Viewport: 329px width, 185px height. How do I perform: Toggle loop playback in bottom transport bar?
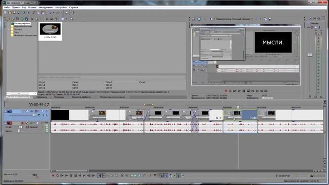(58, 175)
